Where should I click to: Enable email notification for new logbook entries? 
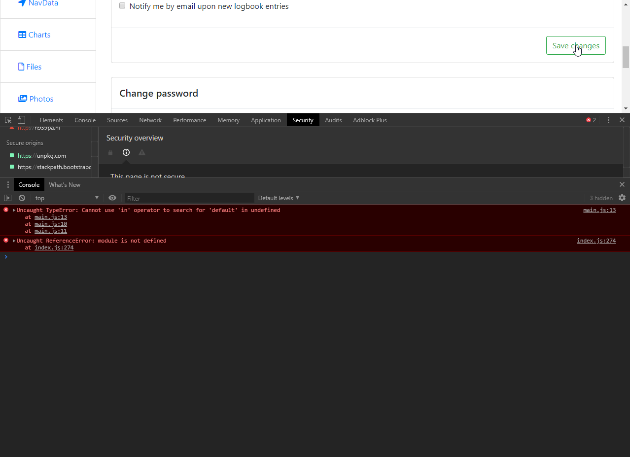122,6
